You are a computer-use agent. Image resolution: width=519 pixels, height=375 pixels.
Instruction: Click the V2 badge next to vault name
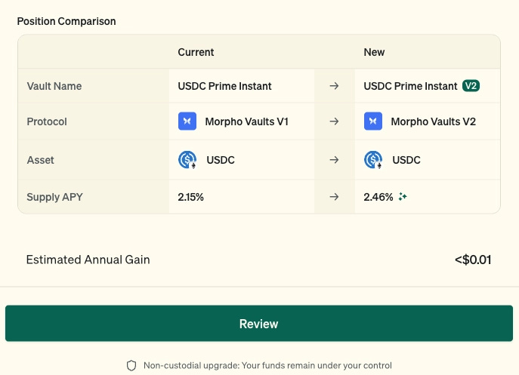pos(471,86)
